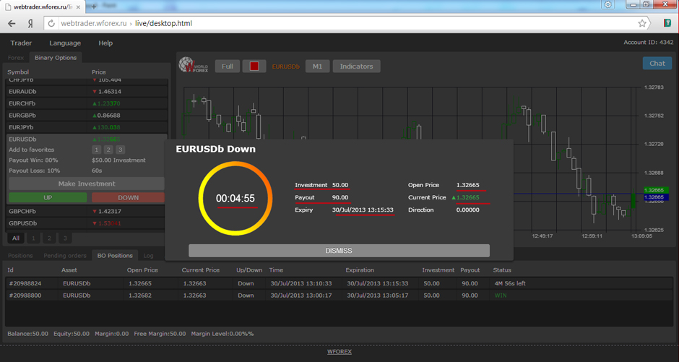Select the GBPUSDb symbol row
Screen dimensions: 679x362
coord(87,223)
